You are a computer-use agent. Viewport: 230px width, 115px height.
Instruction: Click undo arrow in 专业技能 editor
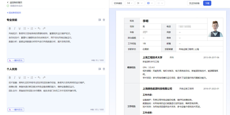(39, 28)
